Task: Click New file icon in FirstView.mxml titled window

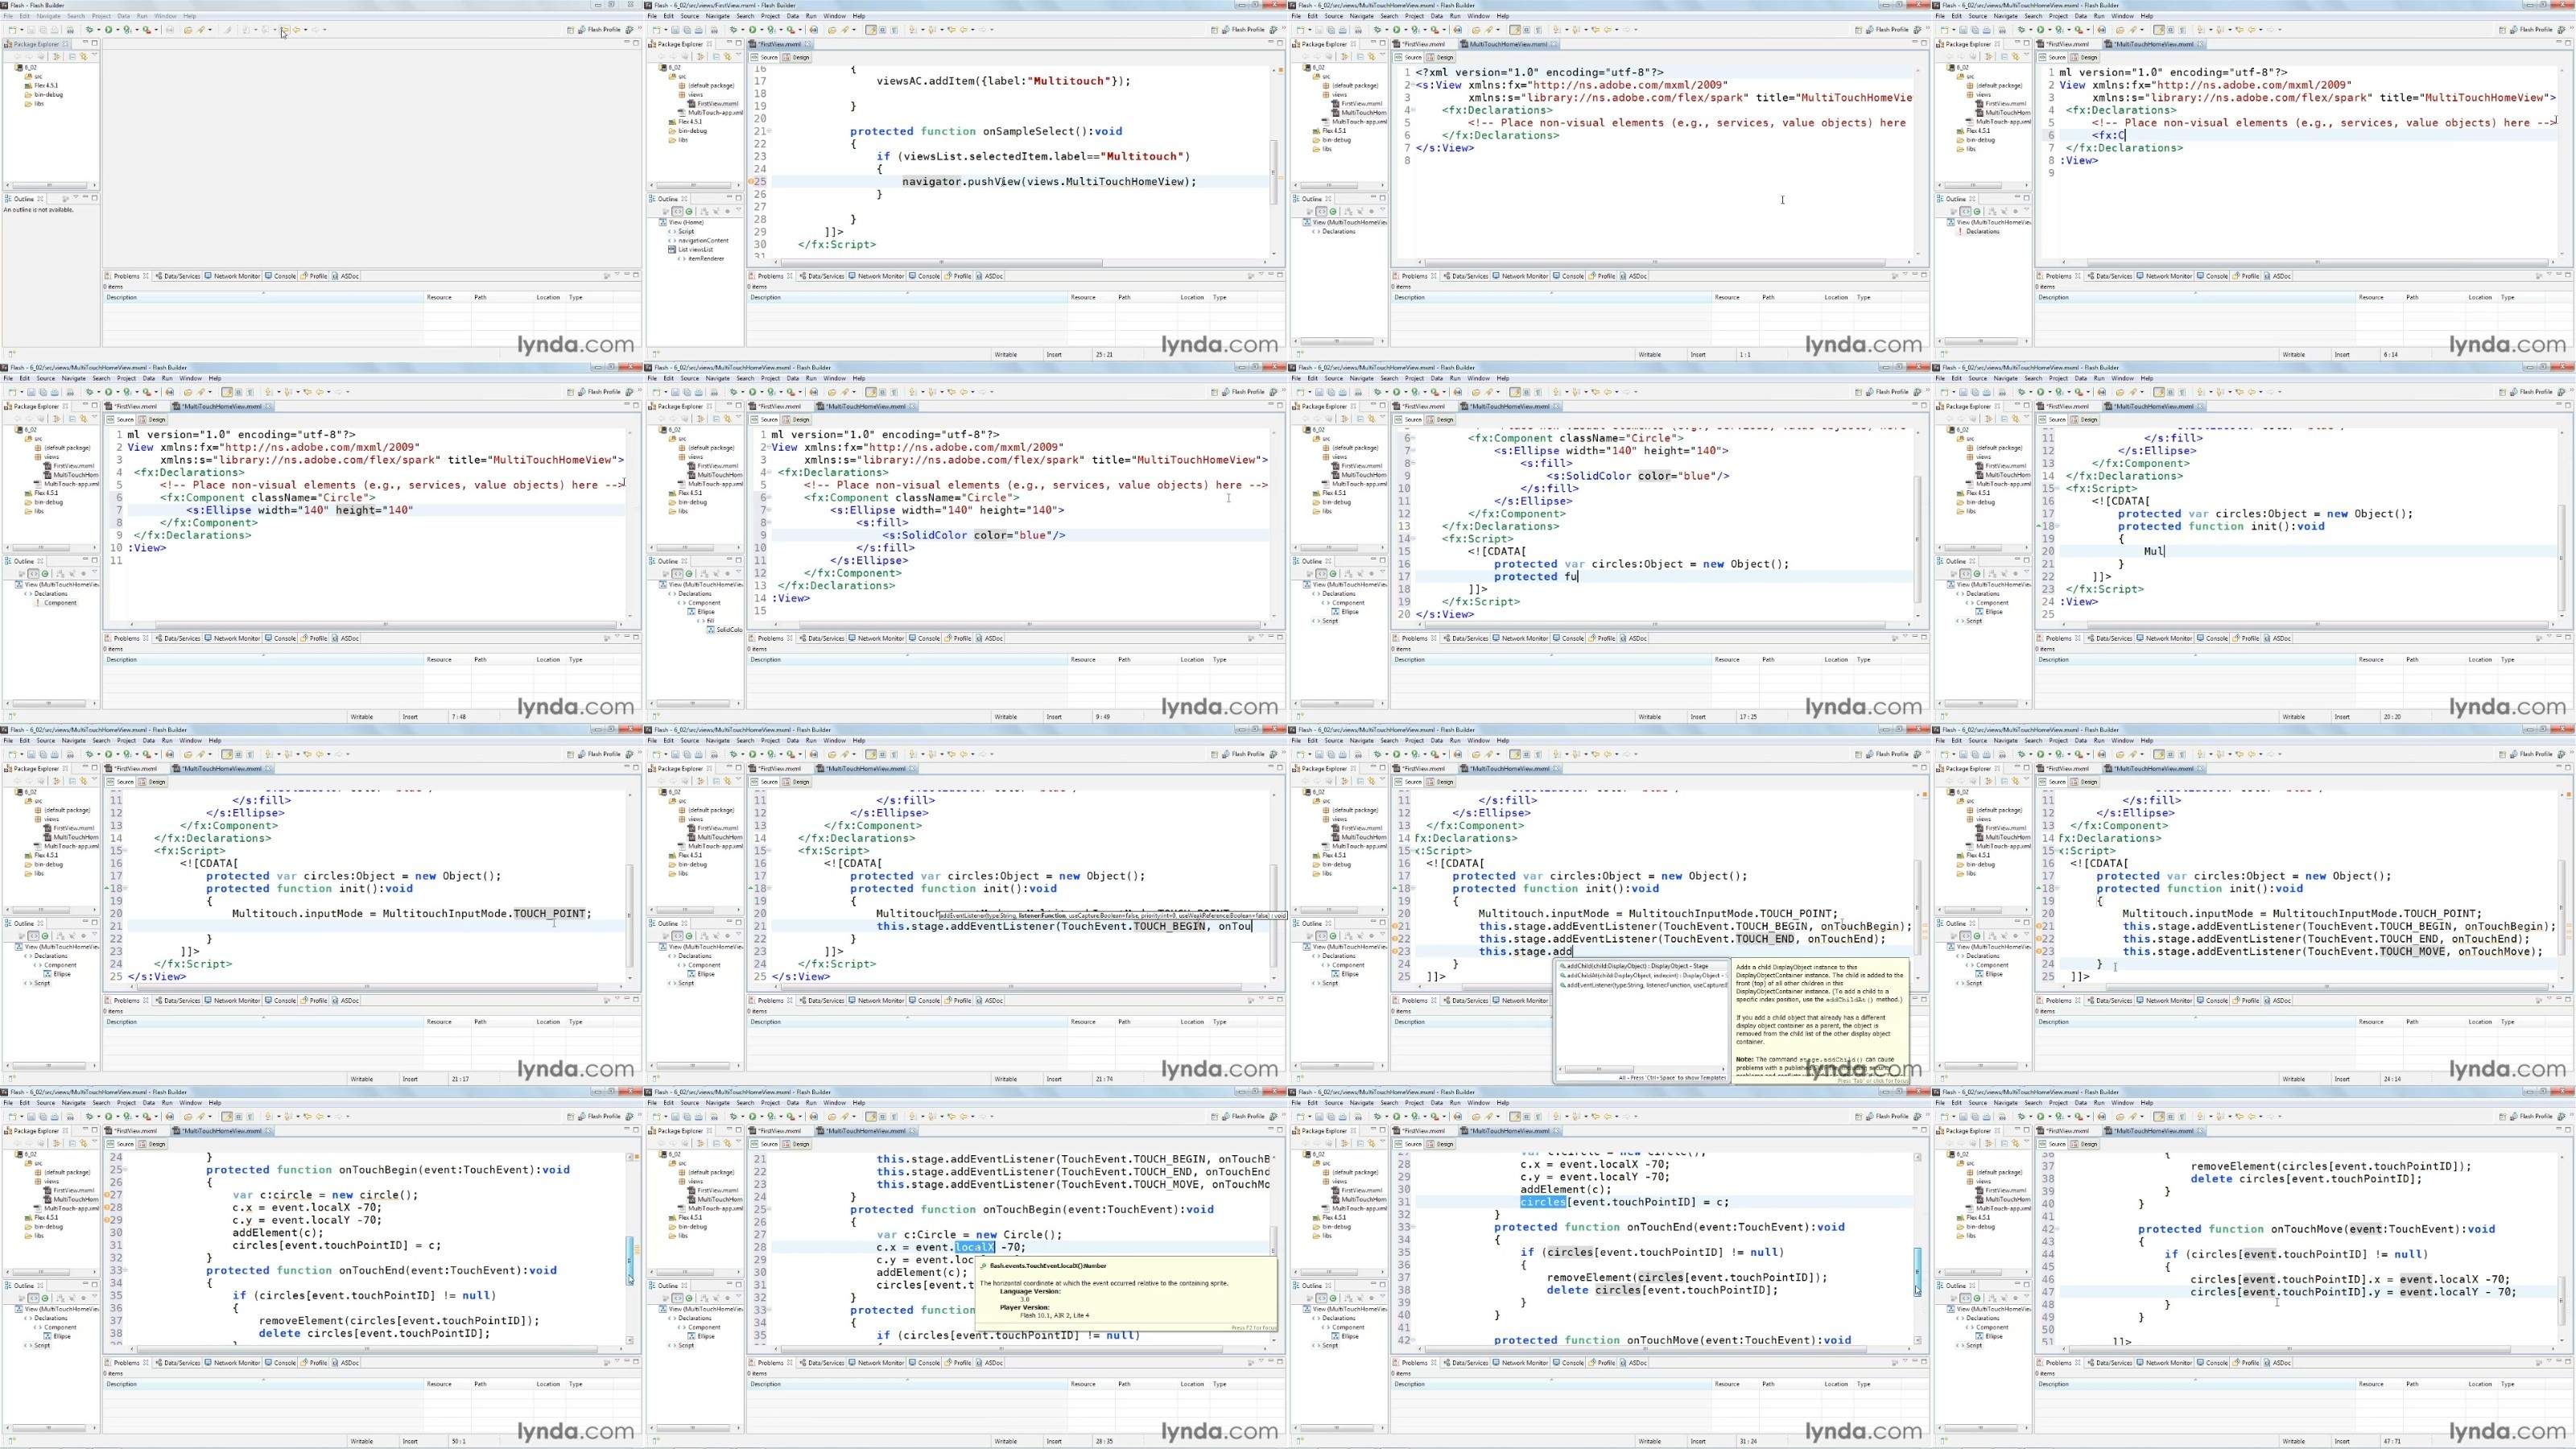Action: (x=657, y=30)
